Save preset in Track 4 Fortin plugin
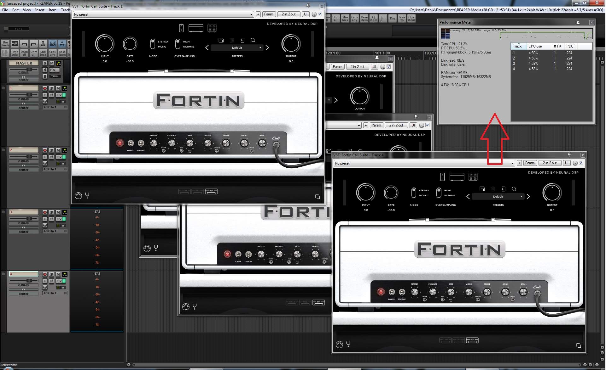This screenshot has height=370, width=606. coord(482,189)
